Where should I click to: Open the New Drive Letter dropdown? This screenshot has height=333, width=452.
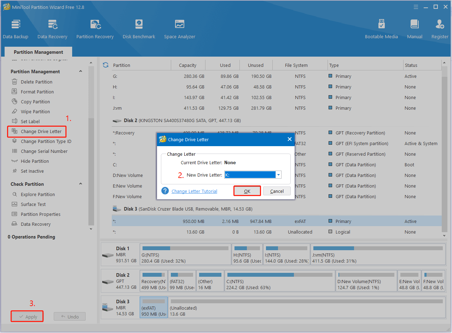point(279,175)
